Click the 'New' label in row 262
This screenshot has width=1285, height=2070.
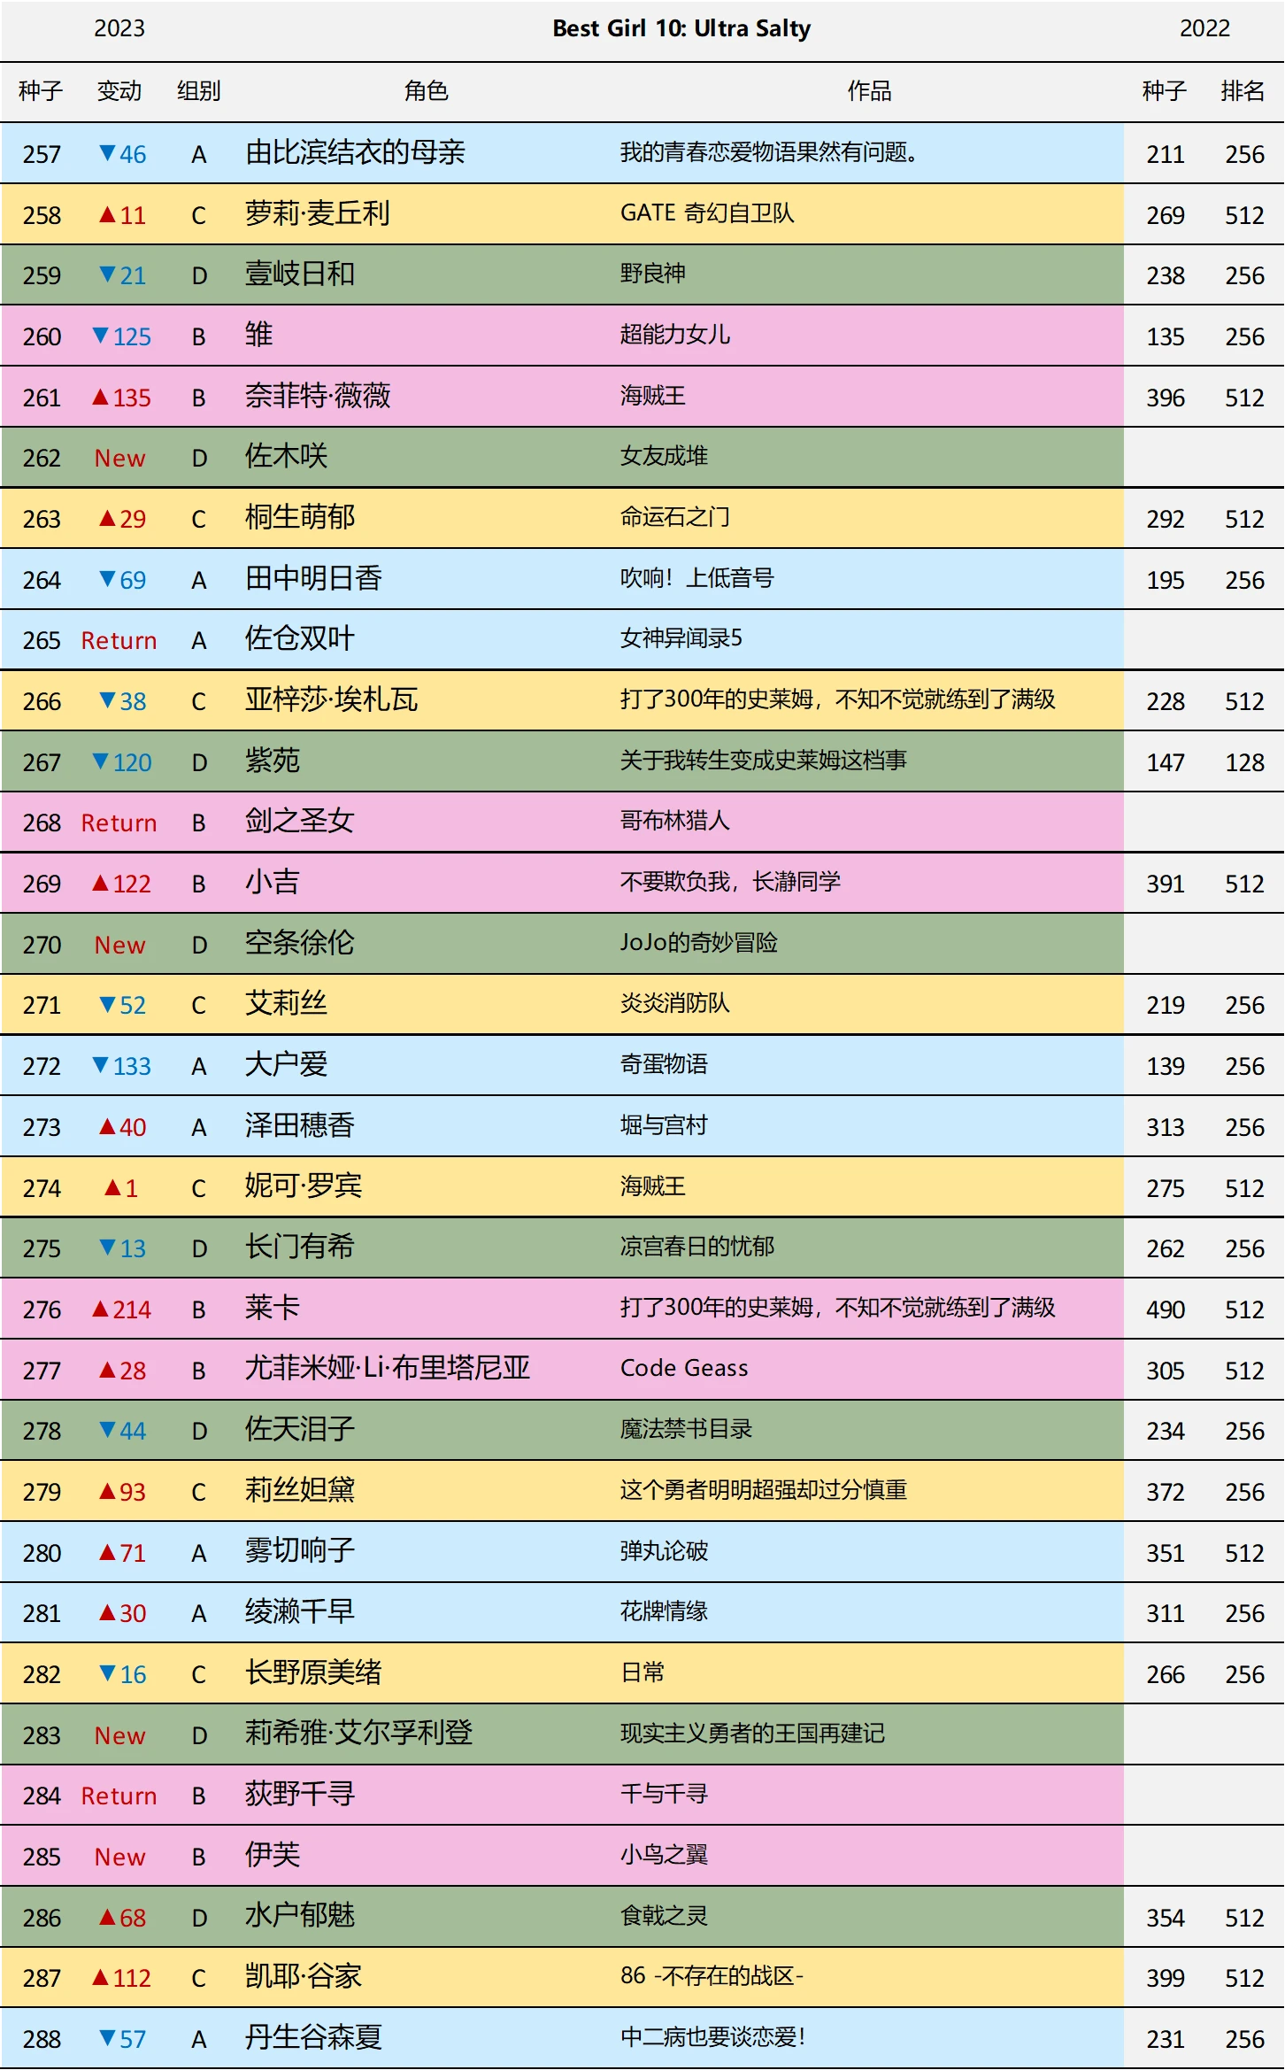(x=119, y=458)
